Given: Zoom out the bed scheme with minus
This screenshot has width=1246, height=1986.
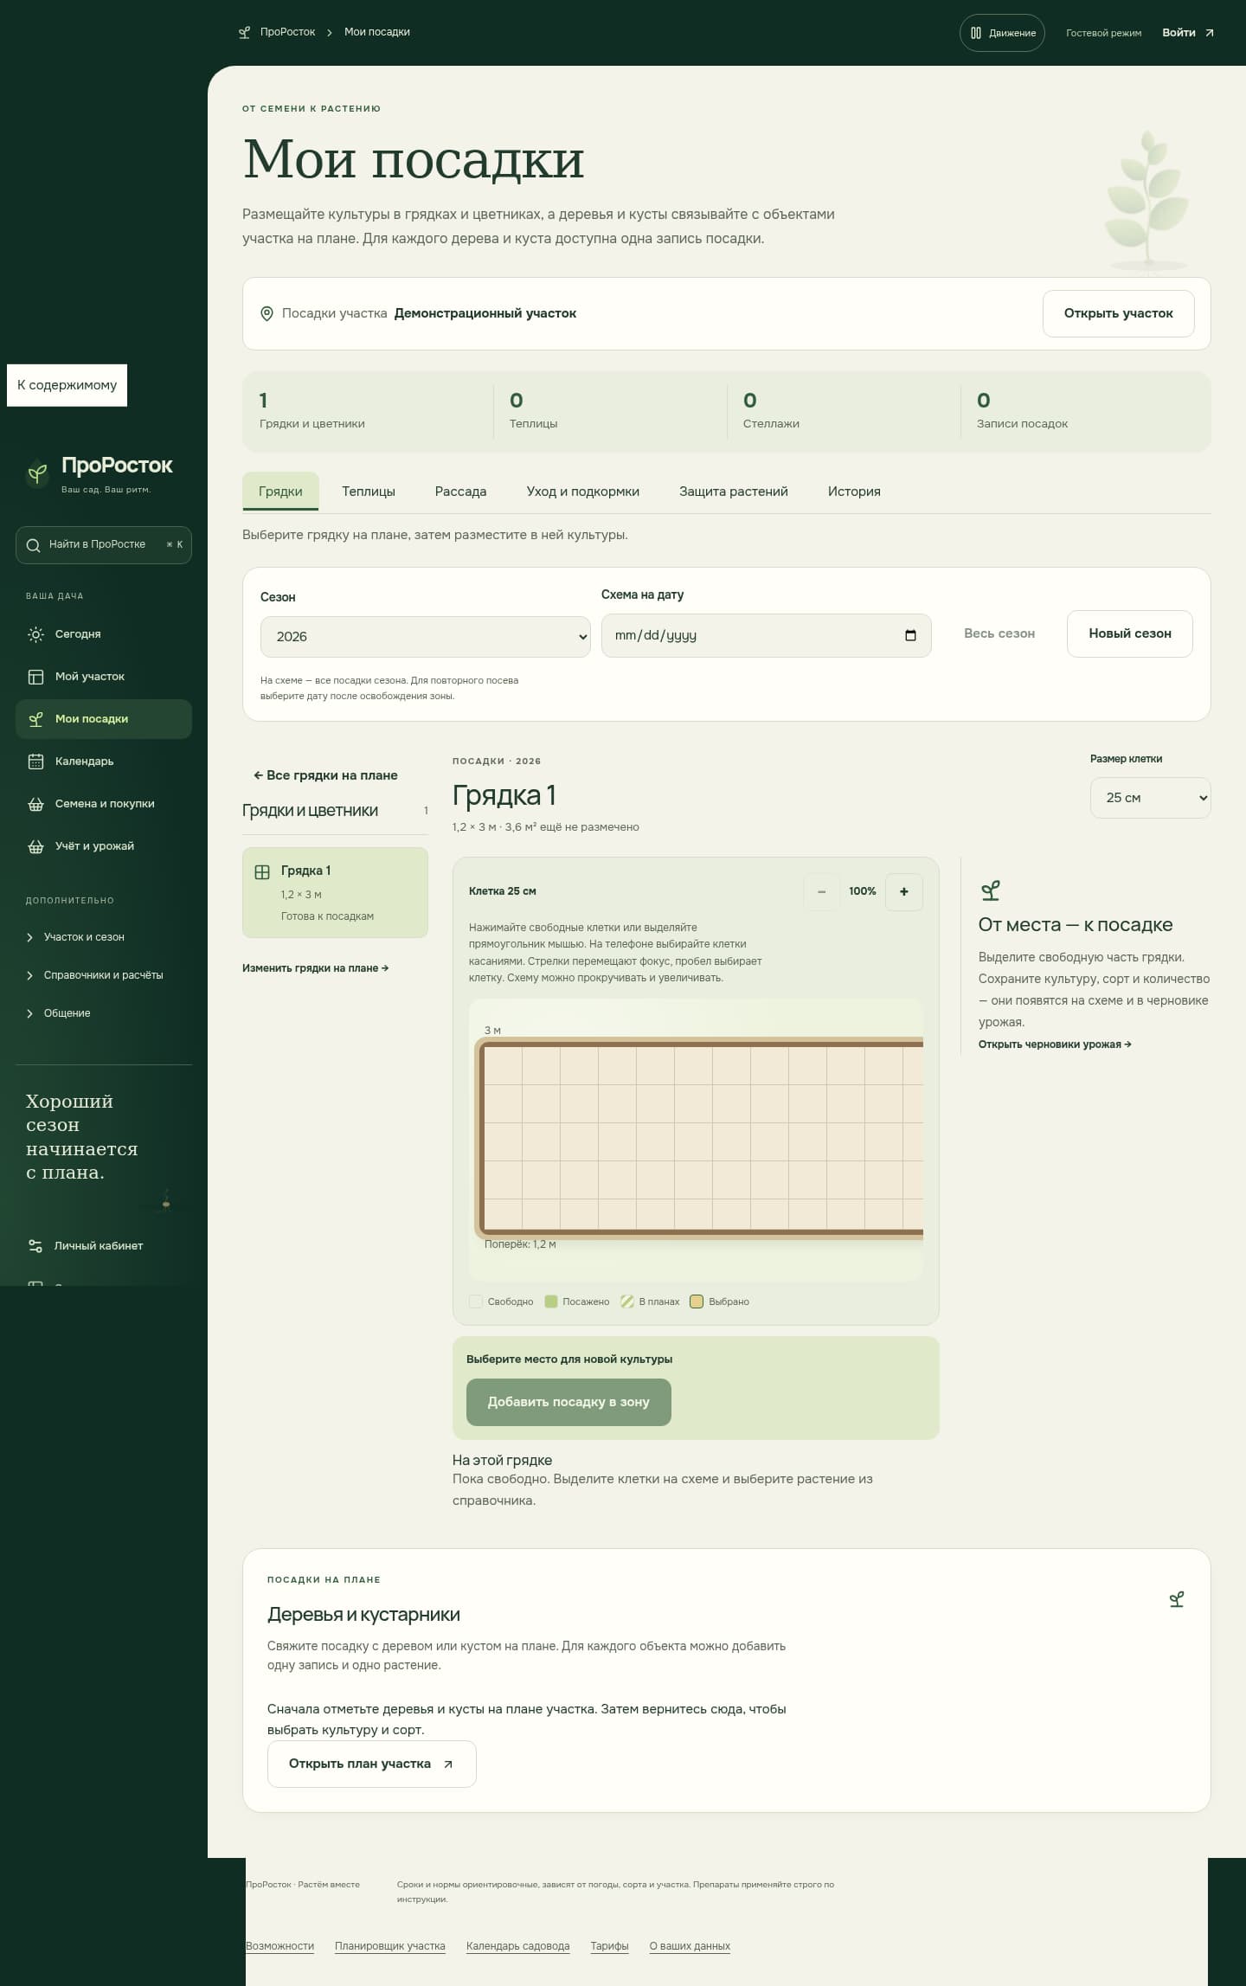Looking at the screenshot, I should (x=821, y=892).
